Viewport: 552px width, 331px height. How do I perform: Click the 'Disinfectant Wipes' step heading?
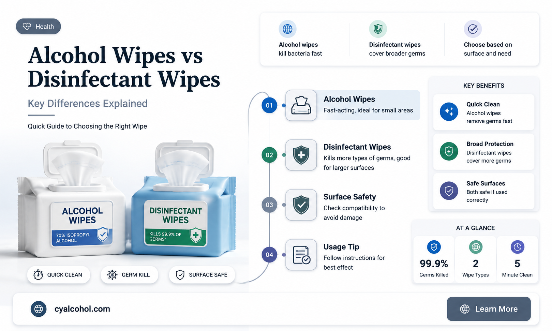click(x=357, y=147)
